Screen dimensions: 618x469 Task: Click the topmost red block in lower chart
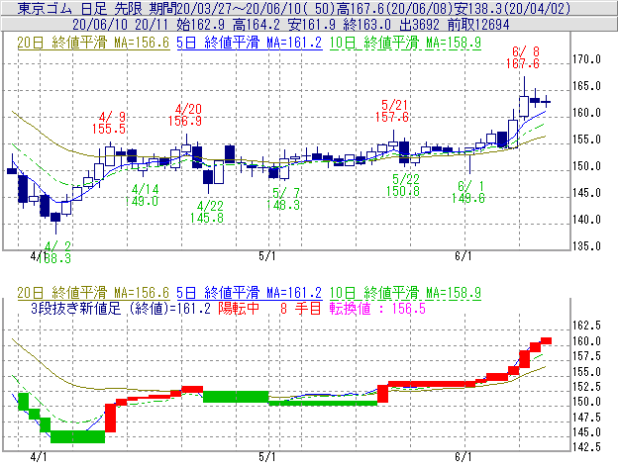pos(546,341)
